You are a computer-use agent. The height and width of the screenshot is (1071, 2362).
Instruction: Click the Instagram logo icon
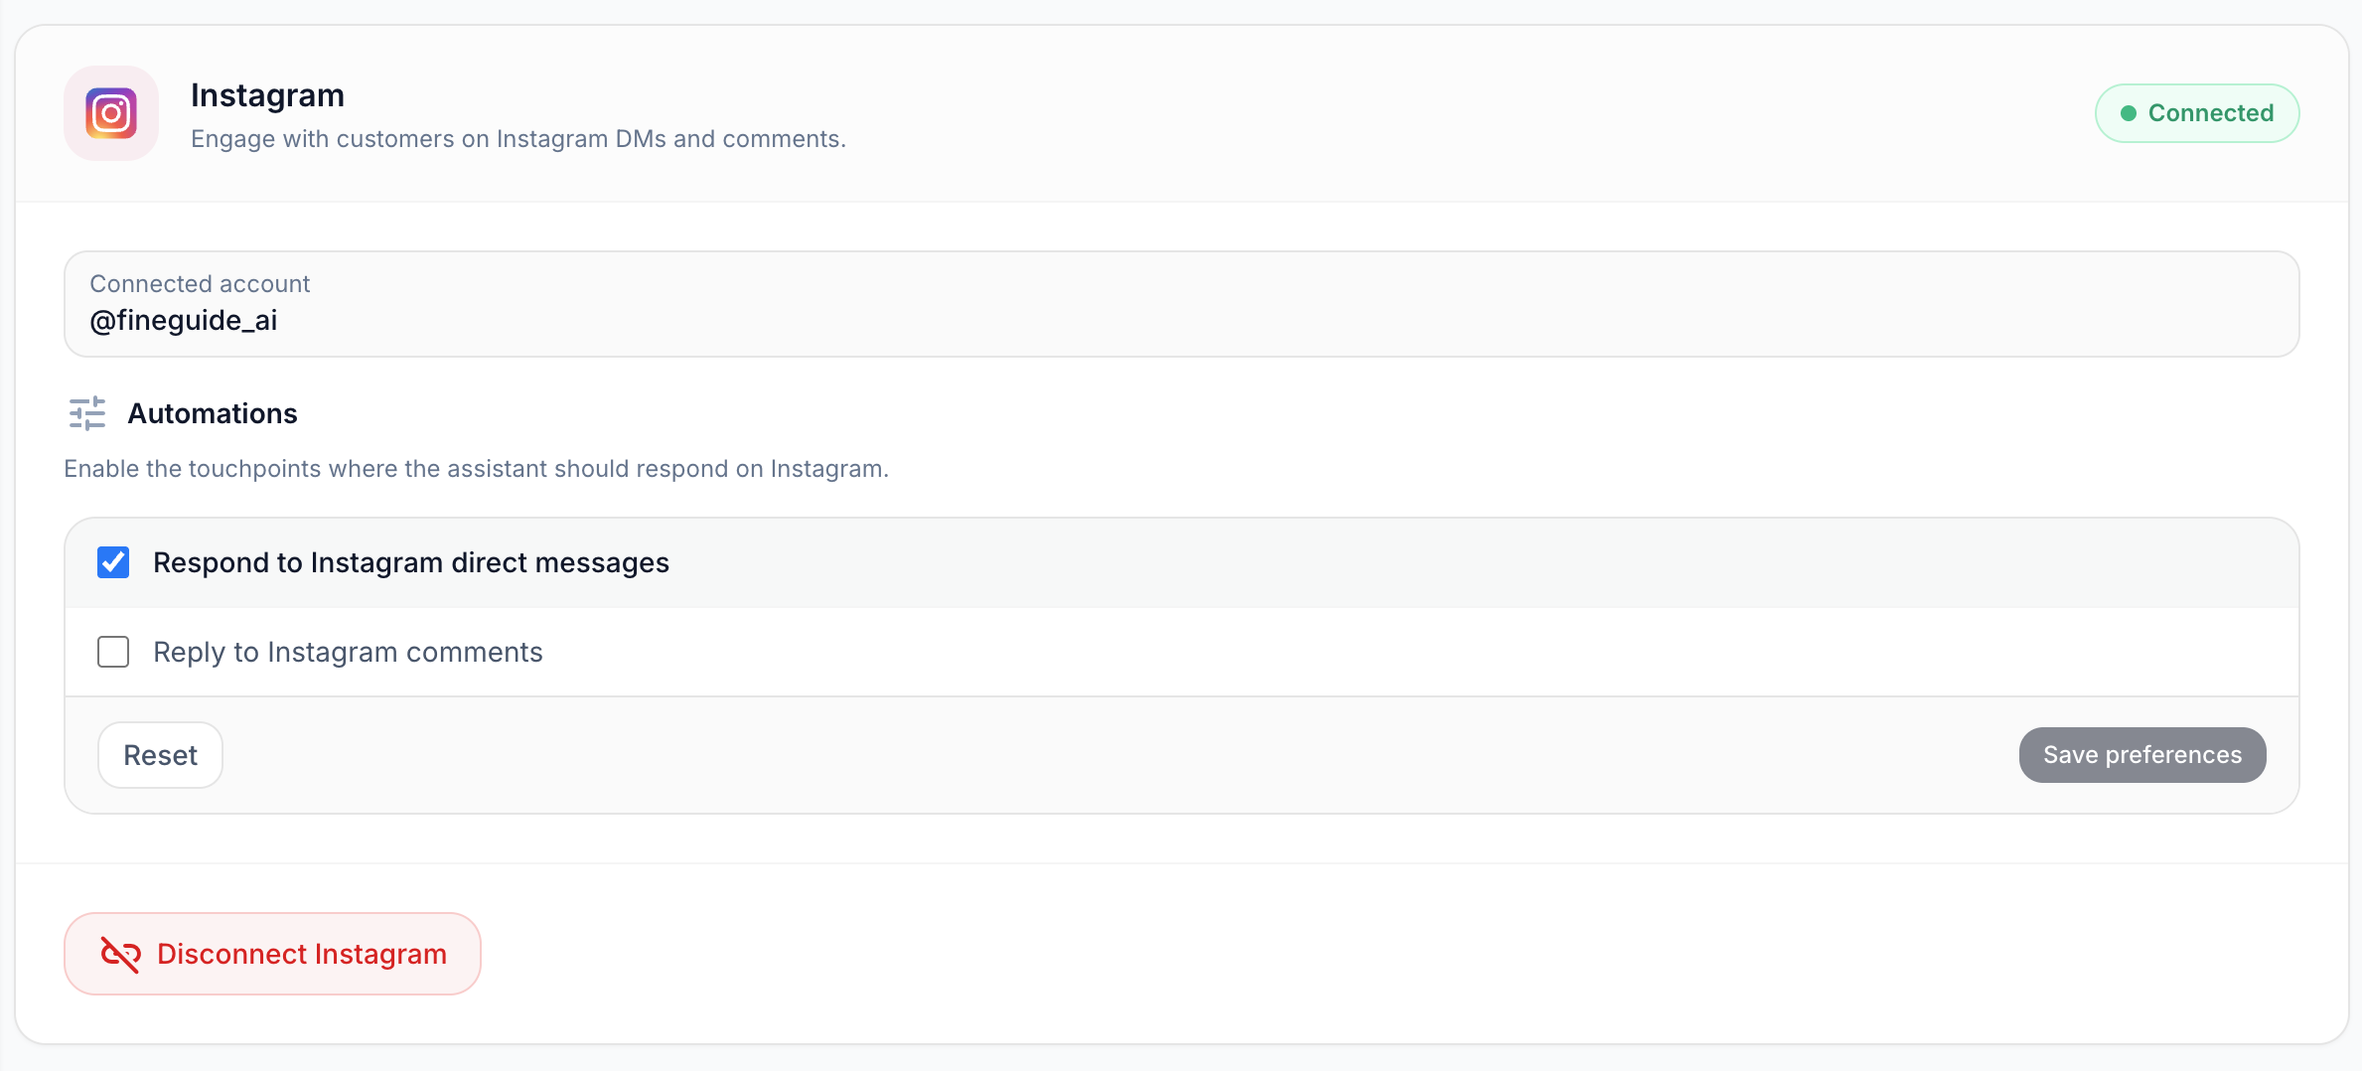click(x=111, y=113)
